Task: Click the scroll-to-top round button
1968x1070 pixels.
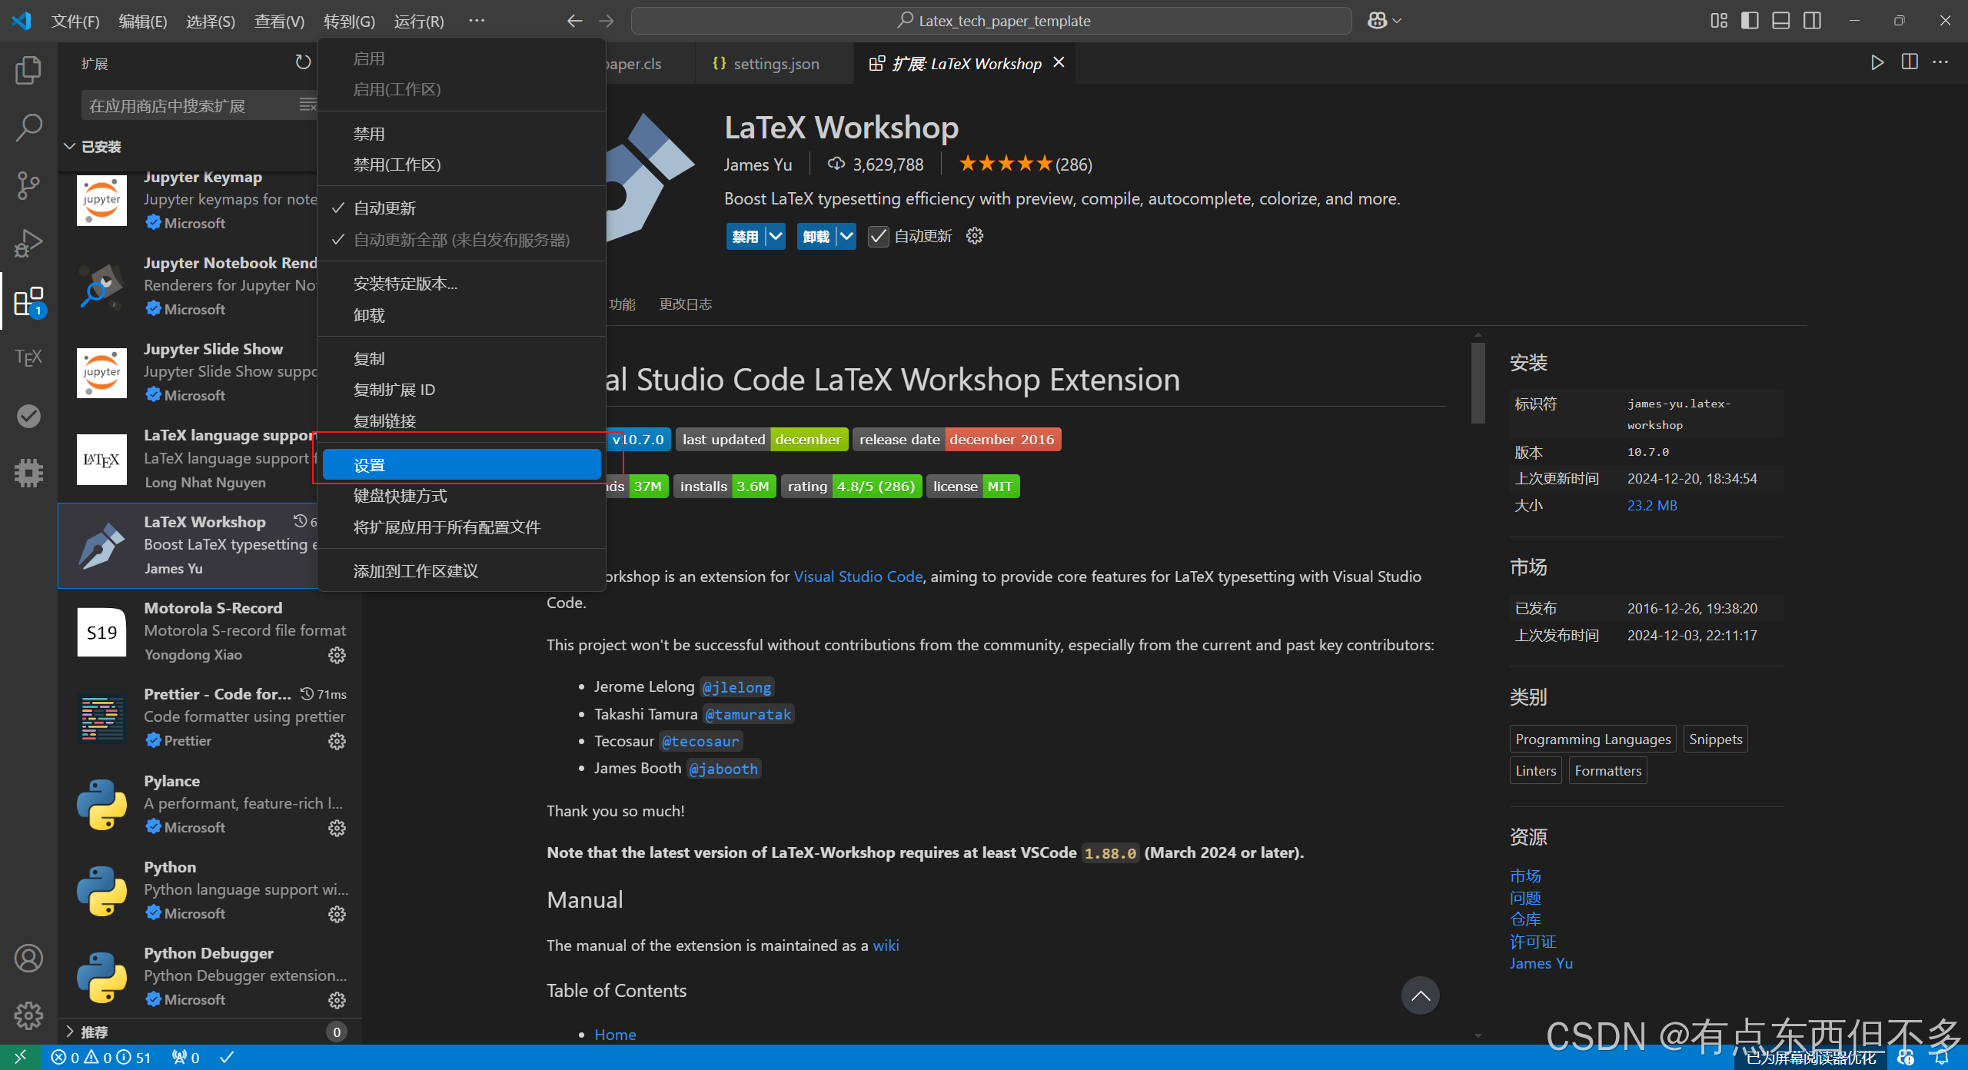Action: [1420, 995]
